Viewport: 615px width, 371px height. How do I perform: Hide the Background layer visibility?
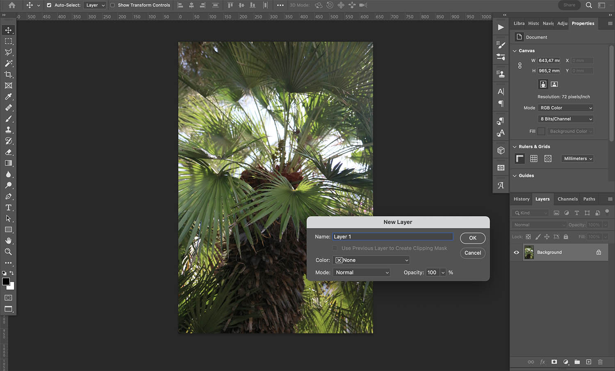[516, 252]
